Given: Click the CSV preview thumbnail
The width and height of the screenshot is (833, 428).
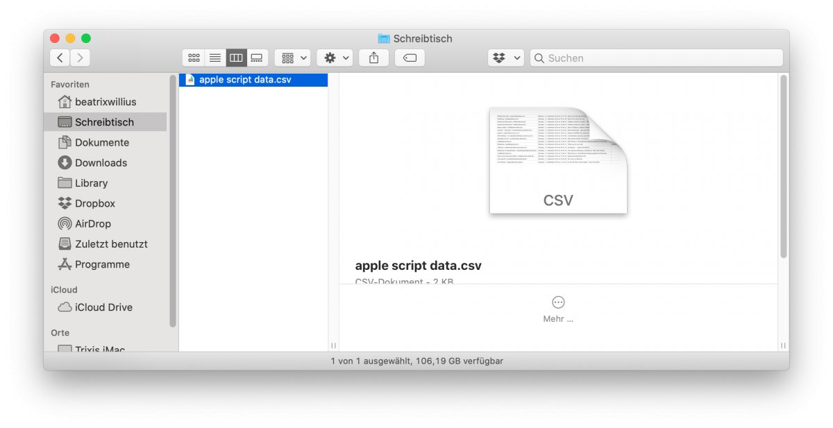Looking at the screenshot, I should (558, 160).
